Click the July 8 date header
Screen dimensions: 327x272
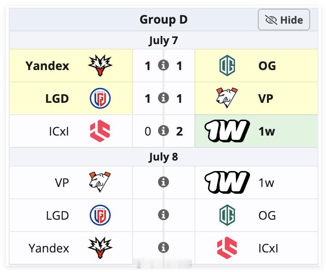pos(163,157)
